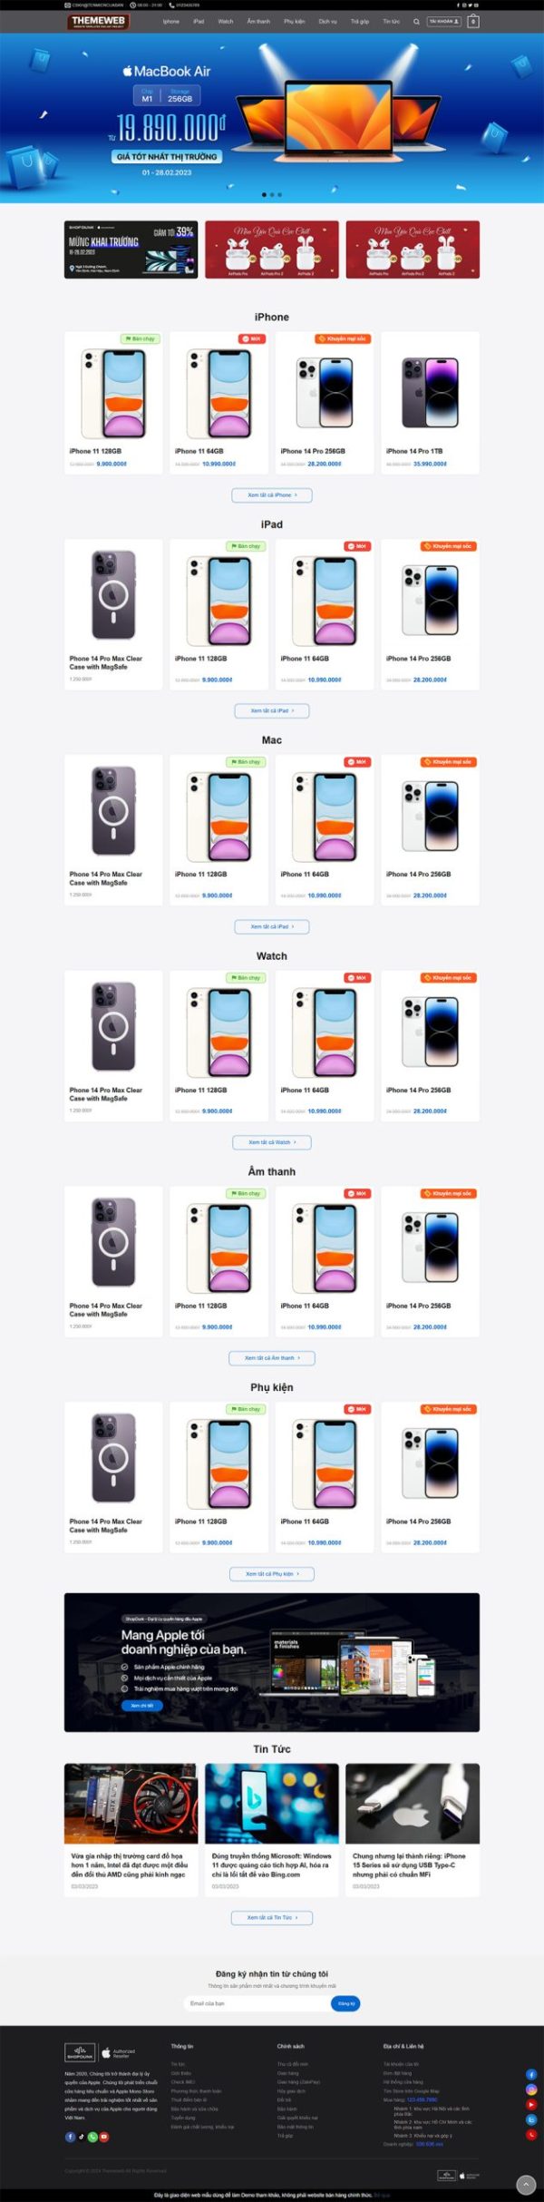Screen dimensions: 544x2202
Task: Click the newsletter email input field
Action: pyautogui.click(x=257, y=2003)
